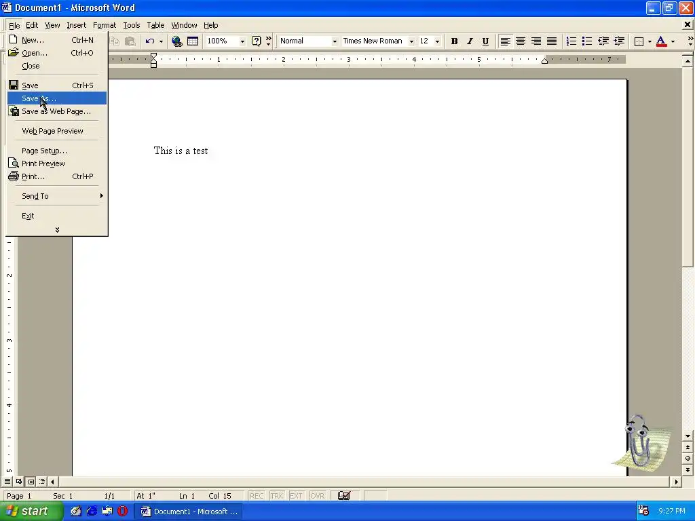Open the Edit menu
The image size is (695, 521).
click(x=32, y=25)
